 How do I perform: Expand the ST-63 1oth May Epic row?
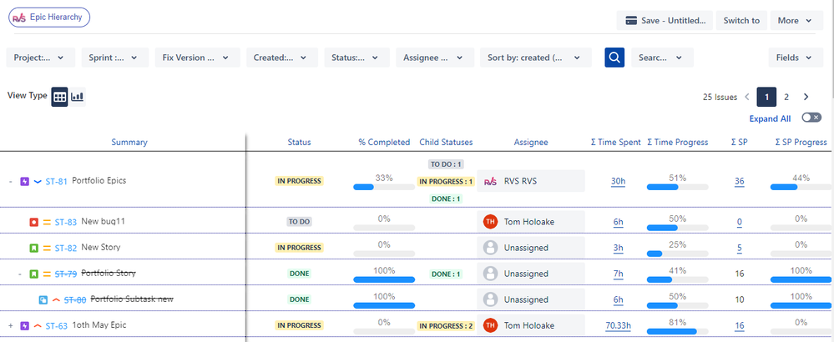[x=11, y=325]
